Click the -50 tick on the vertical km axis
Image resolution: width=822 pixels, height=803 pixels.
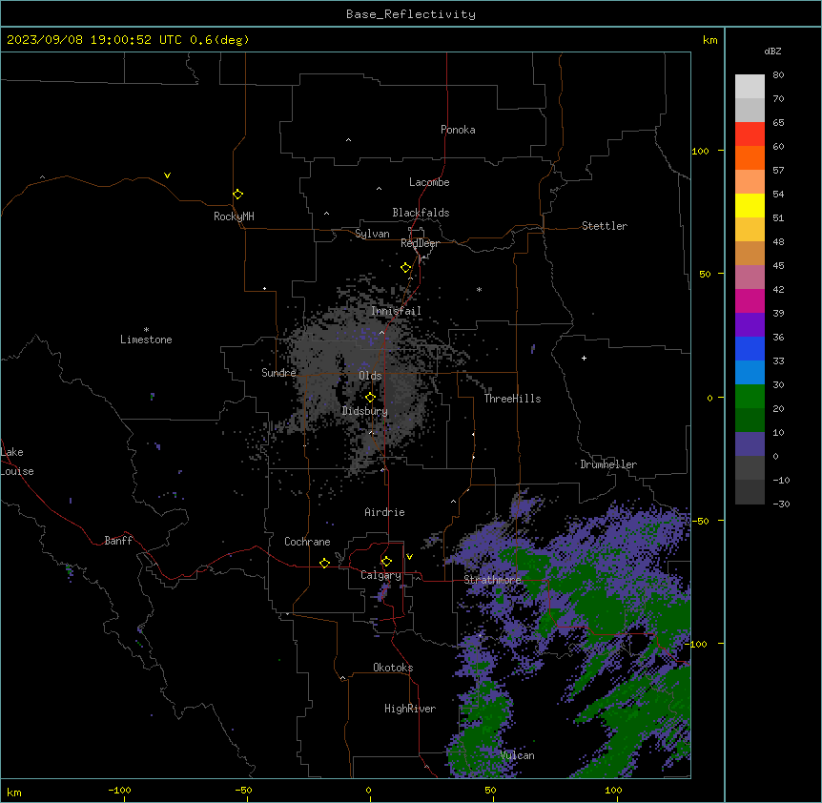(x=700, y=521)
